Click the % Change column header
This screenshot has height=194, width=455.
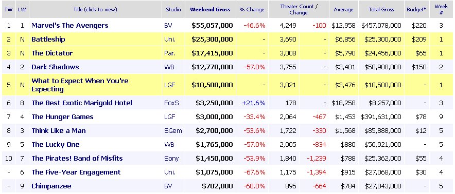point(252,10)
